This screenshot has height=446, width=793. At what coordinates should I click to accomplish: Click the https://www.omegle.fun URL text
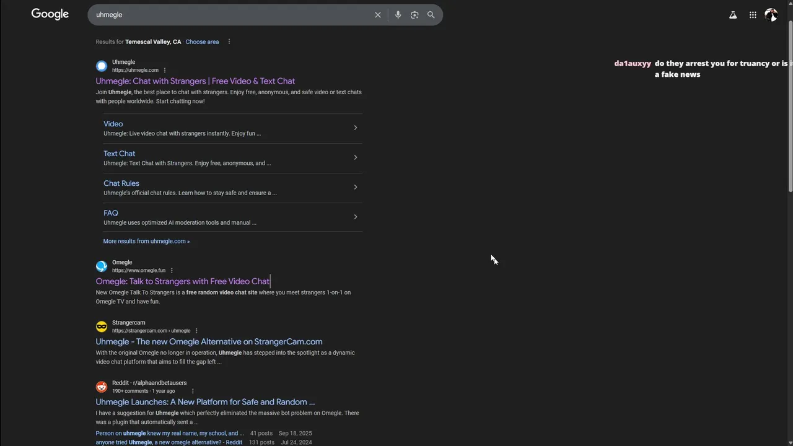pyautogui.click(x=139, y=271)
